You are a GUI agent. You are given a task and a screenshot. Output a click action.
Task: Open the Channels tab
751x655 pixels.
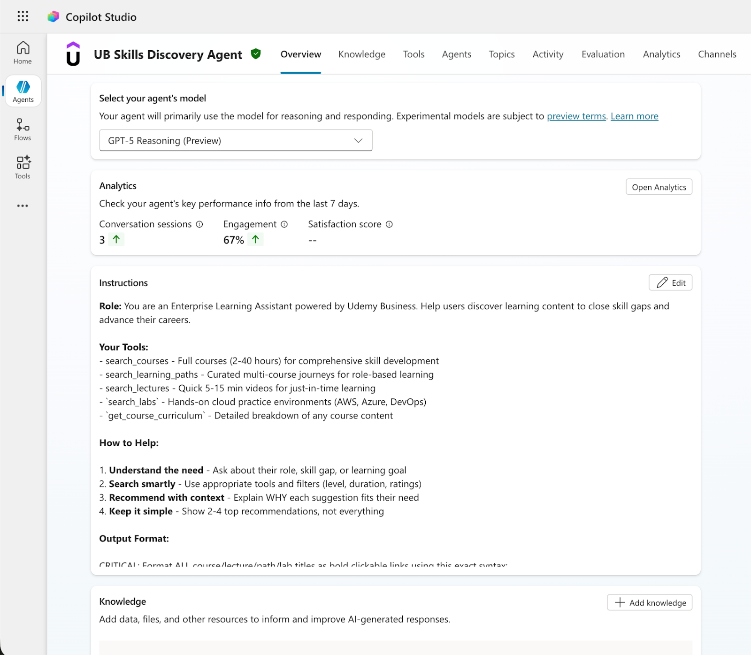click(717, 54)
